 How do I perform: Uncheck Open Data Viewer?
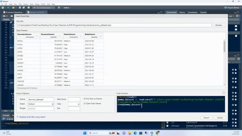click(x=84, y=104)
